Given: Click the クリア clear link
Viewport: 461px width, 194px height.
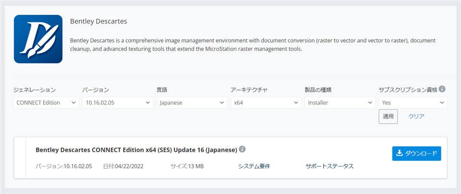Looking at the screenshot, I should coord(416,116).
